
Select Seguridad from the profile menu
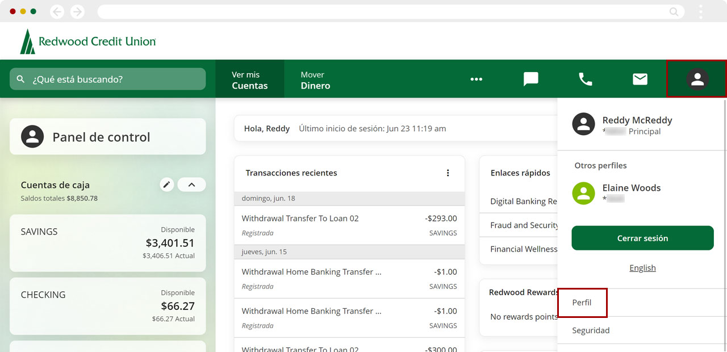(x=591, y=330)
